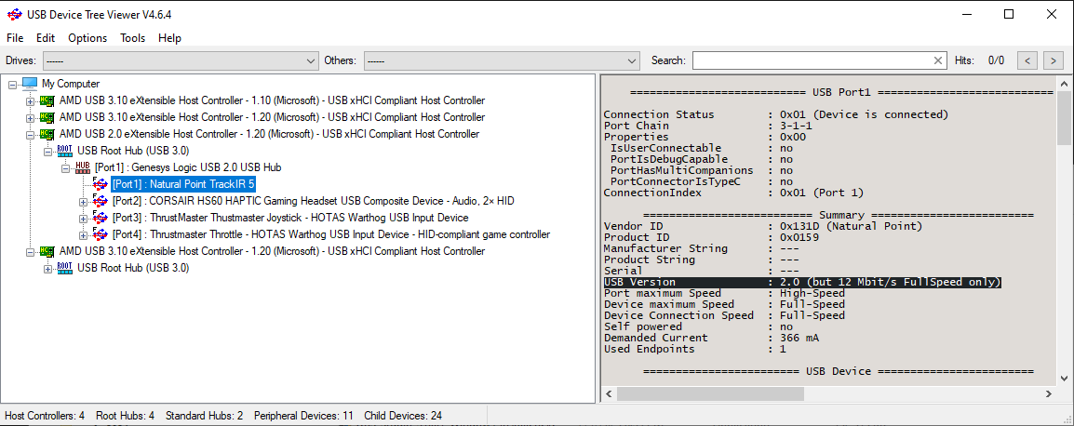Click the highlighted USB Version line
Screen dimensions: 1074x426
[x=802, y=282]
